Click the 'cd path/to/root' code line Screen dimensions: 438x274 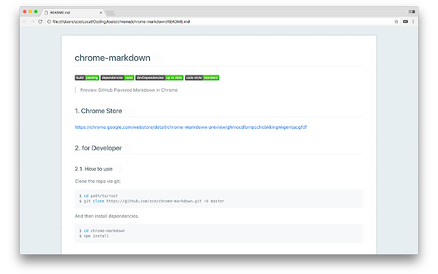[99, 196]
